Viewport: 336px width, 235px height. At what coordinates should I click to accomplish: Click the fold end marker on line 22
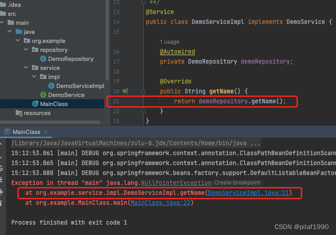(x=143, y=111)
